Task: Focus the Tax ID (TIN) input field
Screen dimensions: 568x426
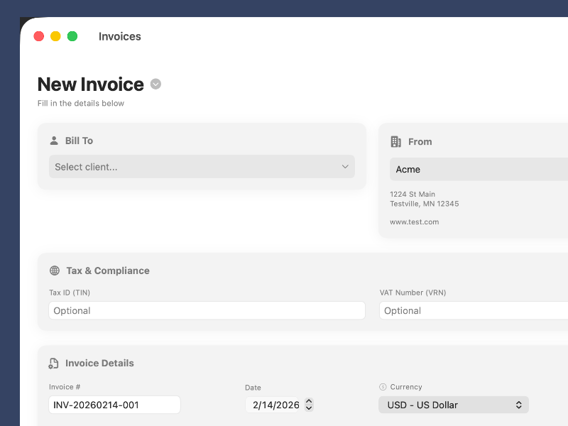Action: click(x=207, y=310)
